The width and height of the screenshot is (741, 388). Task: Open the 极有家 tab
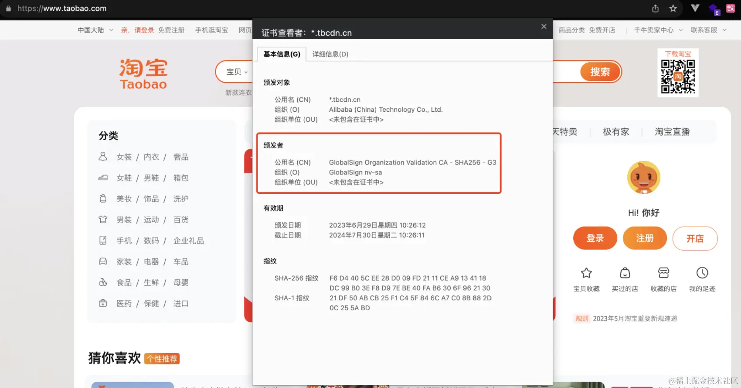[x=616, y=132]
